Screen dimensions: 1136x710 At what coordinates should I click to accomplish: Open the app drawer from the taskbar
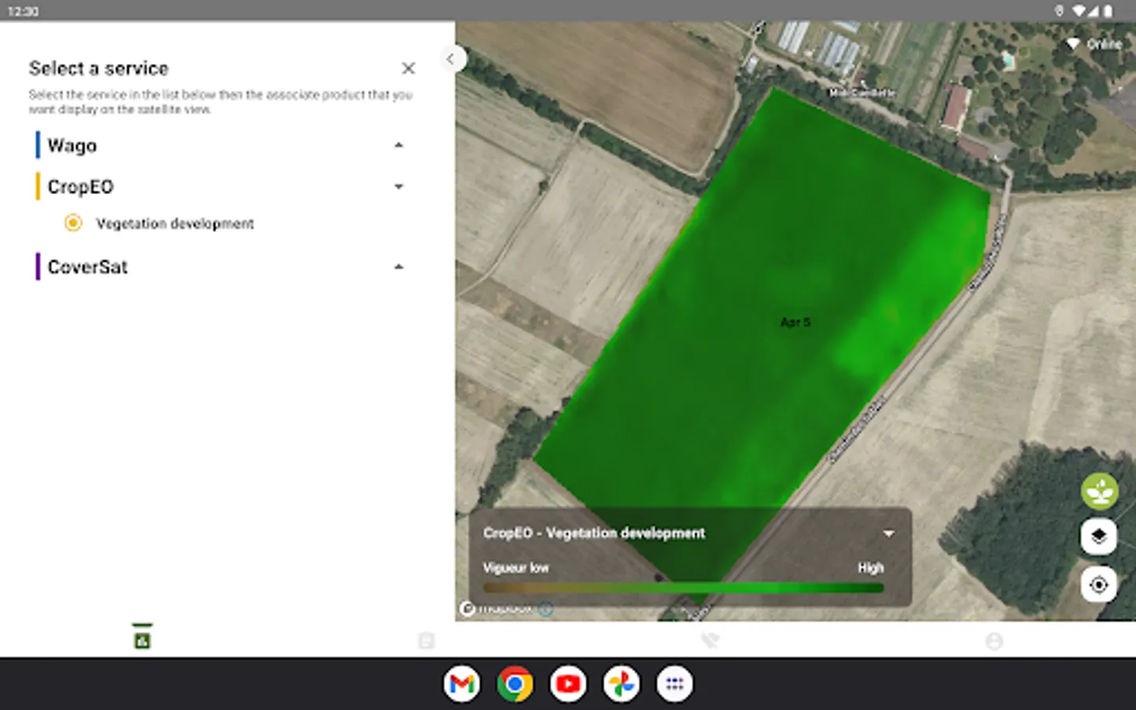point(674,684)
